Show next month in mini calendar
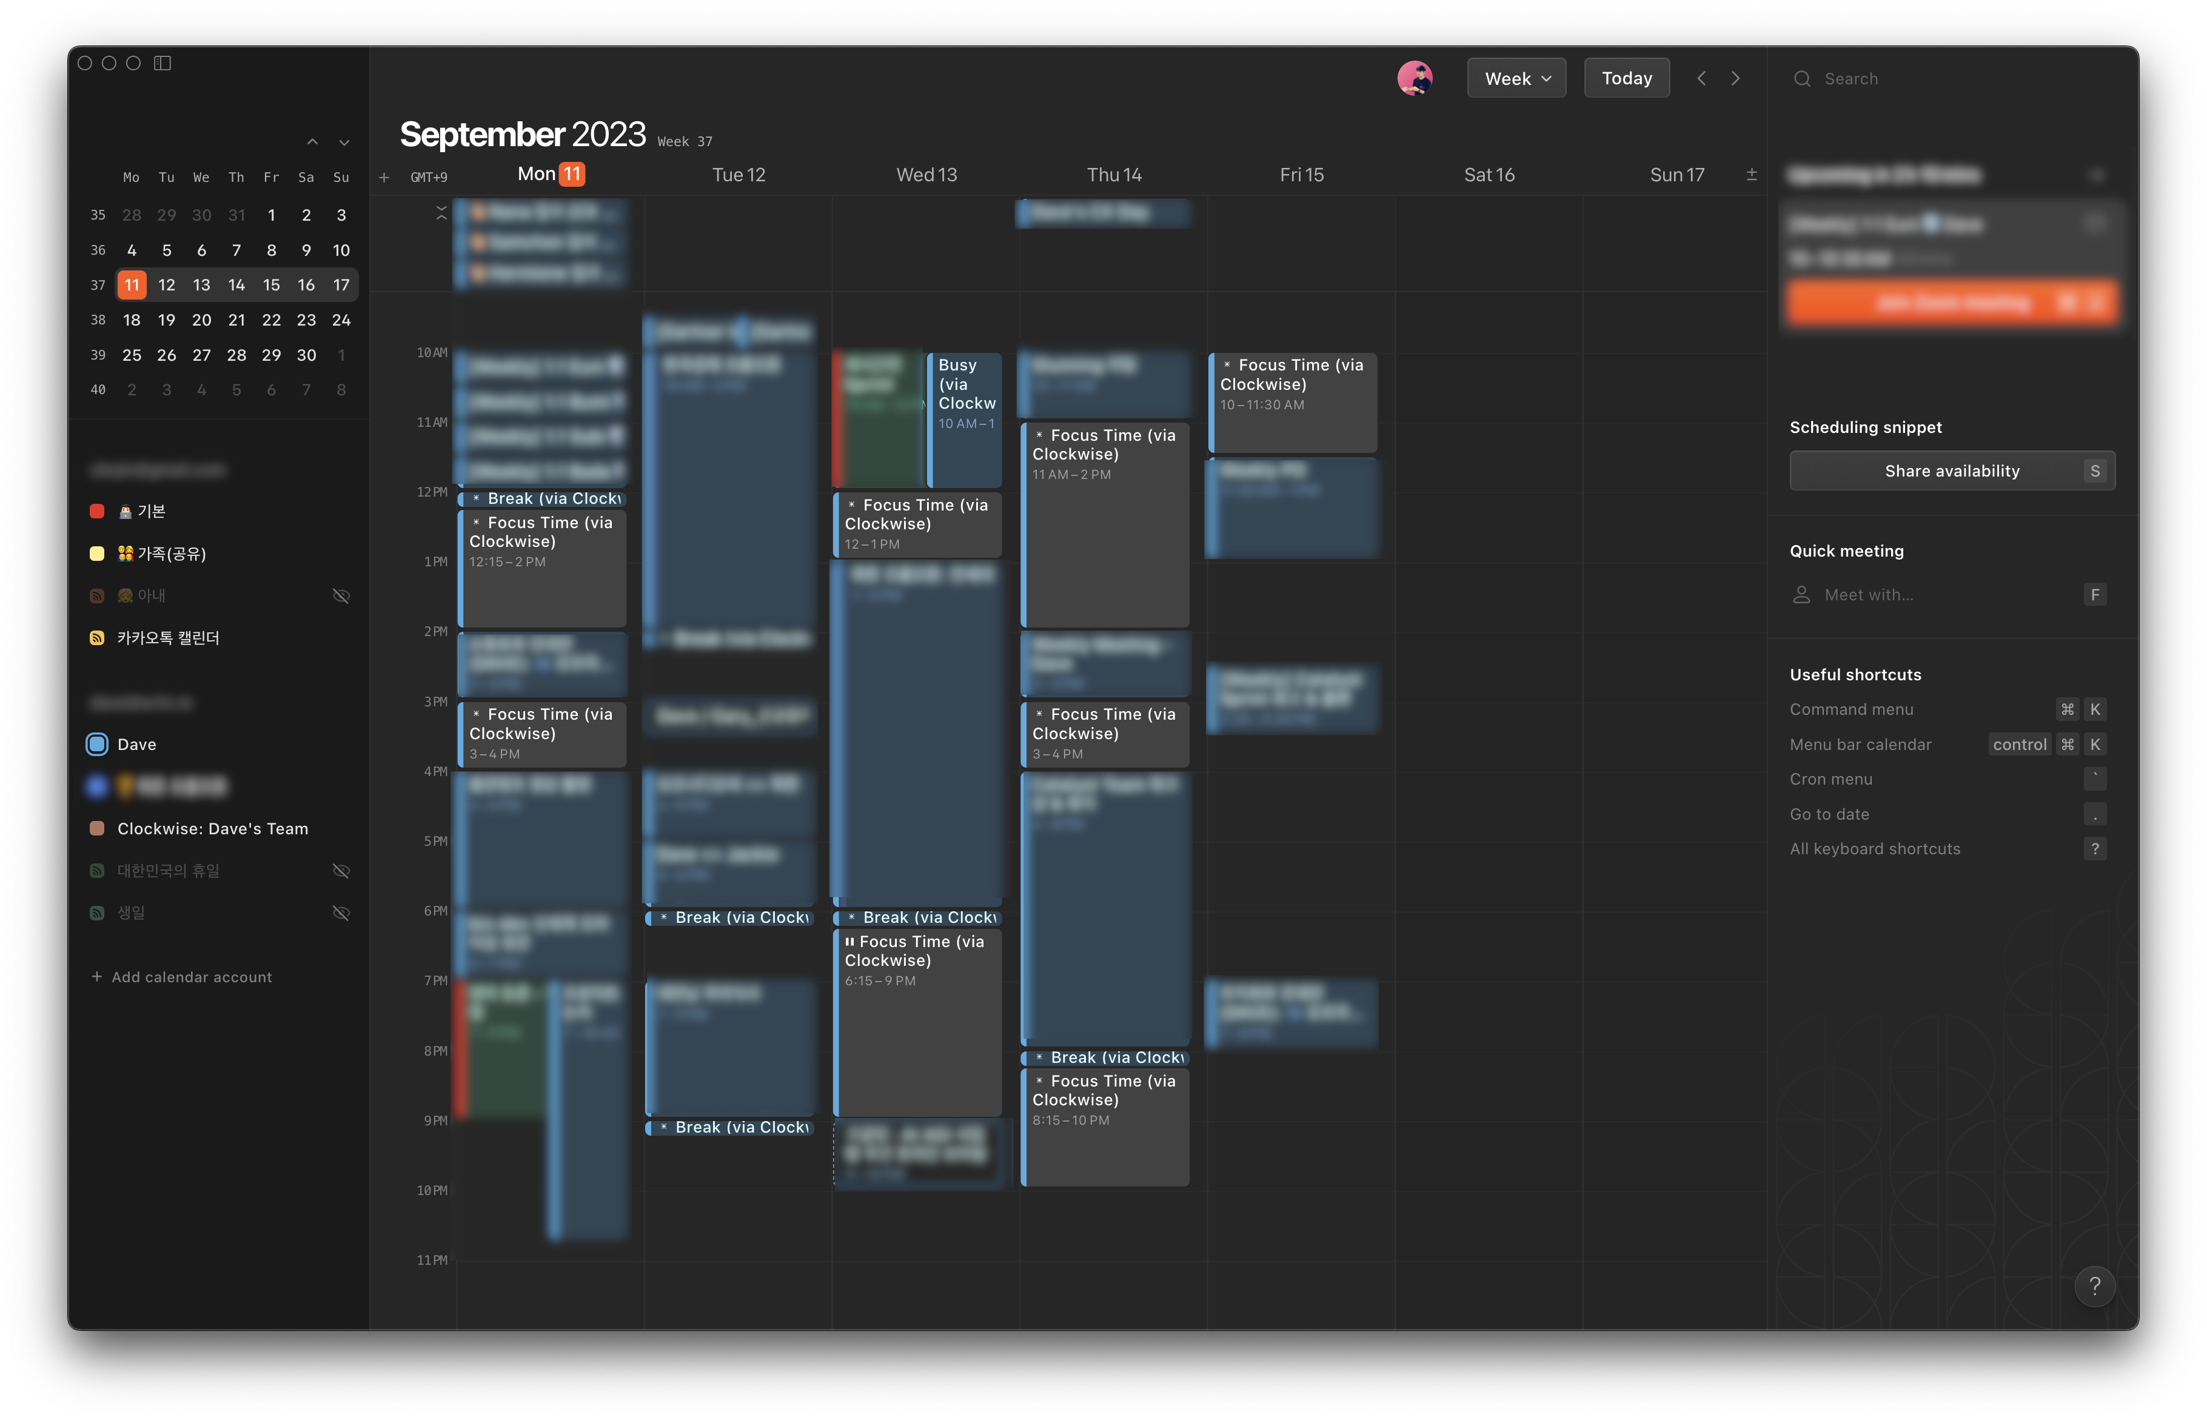Viewport: 2207px width, 1420px height. click(344, 142)
